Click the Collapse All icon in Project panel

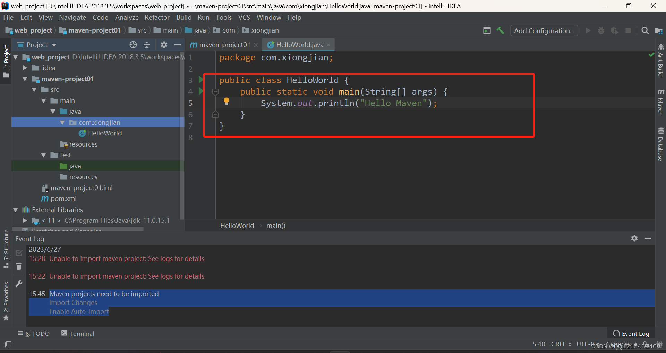click(147, 45)
